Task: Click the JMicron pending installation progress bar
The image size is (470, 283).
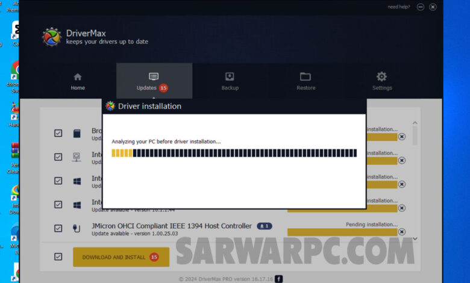Action: pyautogui.click(x=342, y=232)
